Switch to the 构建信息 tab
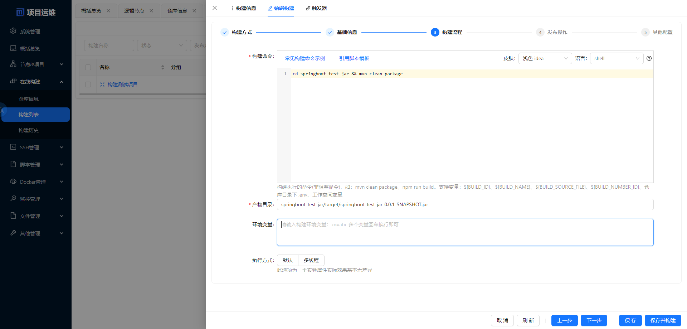 click(x=244, y=8)
